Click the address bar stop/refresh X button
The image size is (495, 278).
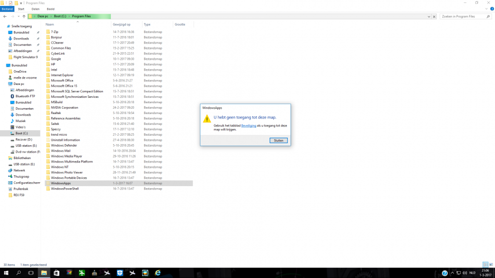coord(434,16)
